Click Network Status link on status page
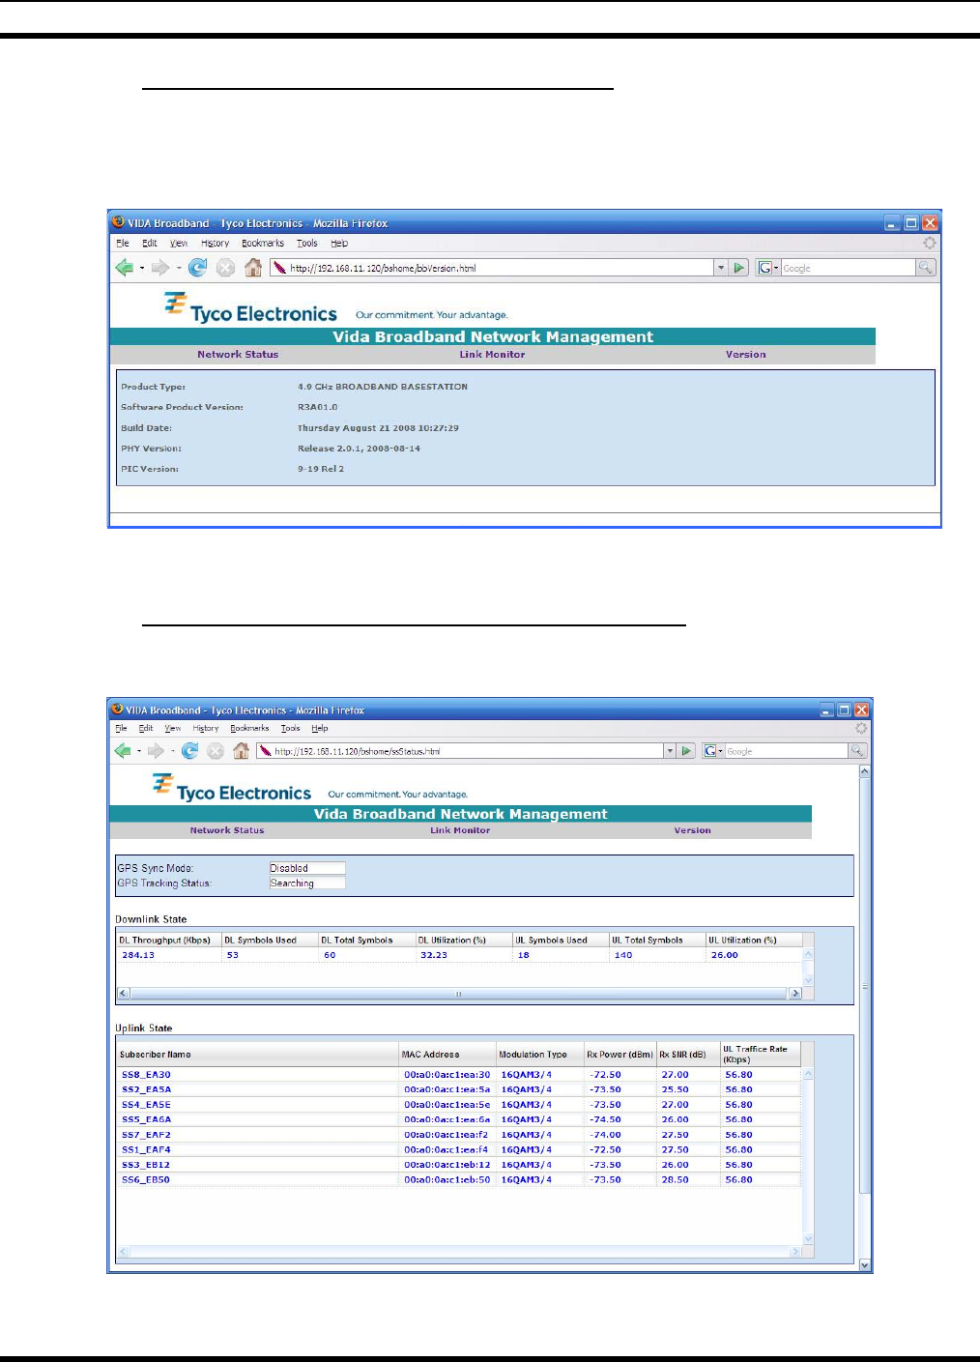Viewport: 980px width, 1362px height. pyautogui.click(x=227, y=830)
